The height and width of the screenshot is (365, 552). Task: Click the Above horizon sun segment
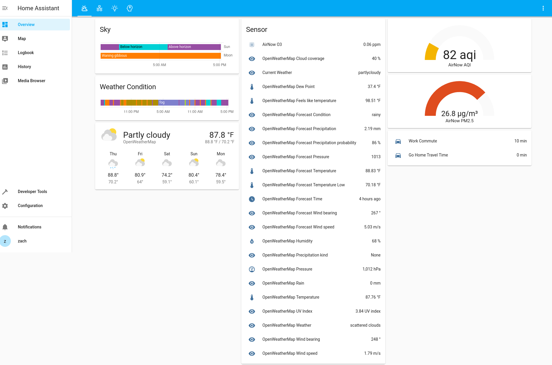click(194, 47)
